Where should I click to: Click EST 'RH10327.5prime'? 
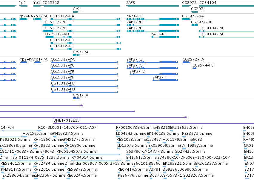click(68, 134)
